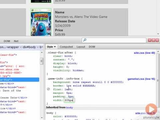The width and height of the screenshot is (160, 120).
Task: Select div#body in the breadcrumb path
Action: [29, 47]
